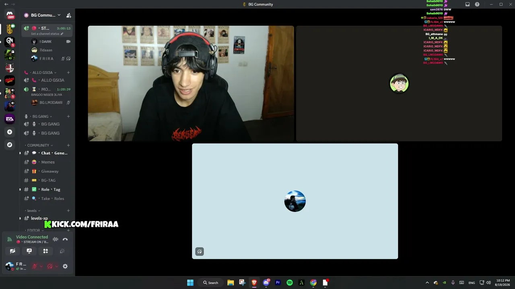515x289 pixels.
Task: Open File Explorer from the taskbar
Action: 231,283
